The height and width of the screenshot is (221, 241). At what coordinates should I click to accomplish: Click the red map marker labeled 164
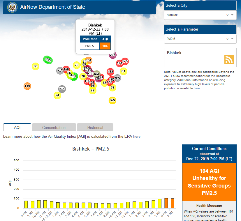coord(119,63)
